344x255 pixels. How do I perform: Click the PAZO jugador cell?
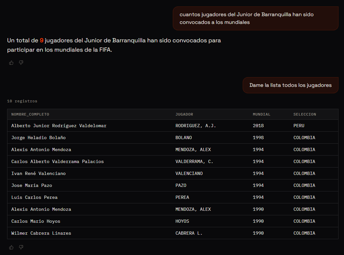tap(181, 185)
